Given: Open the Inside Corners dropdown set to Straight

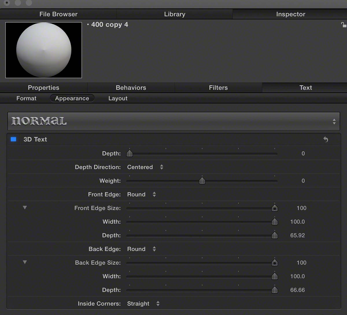Looking at the screenshot, I should [x=143, y=303].
